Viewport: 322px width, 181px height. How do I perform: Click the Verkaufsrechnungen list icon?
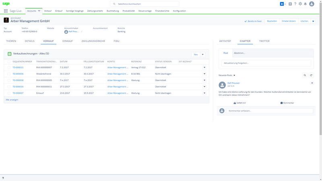(x=9, y=54)
